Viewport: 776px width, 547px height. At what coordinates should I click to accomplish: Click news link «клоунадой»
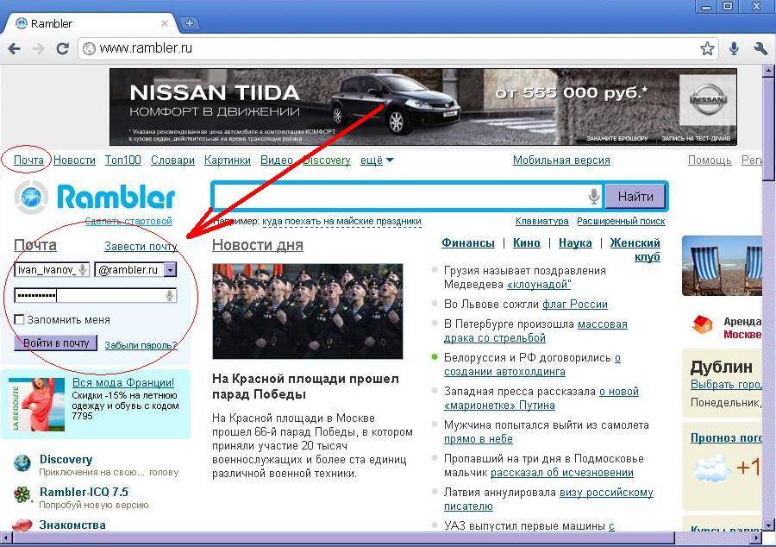point(539,284)
